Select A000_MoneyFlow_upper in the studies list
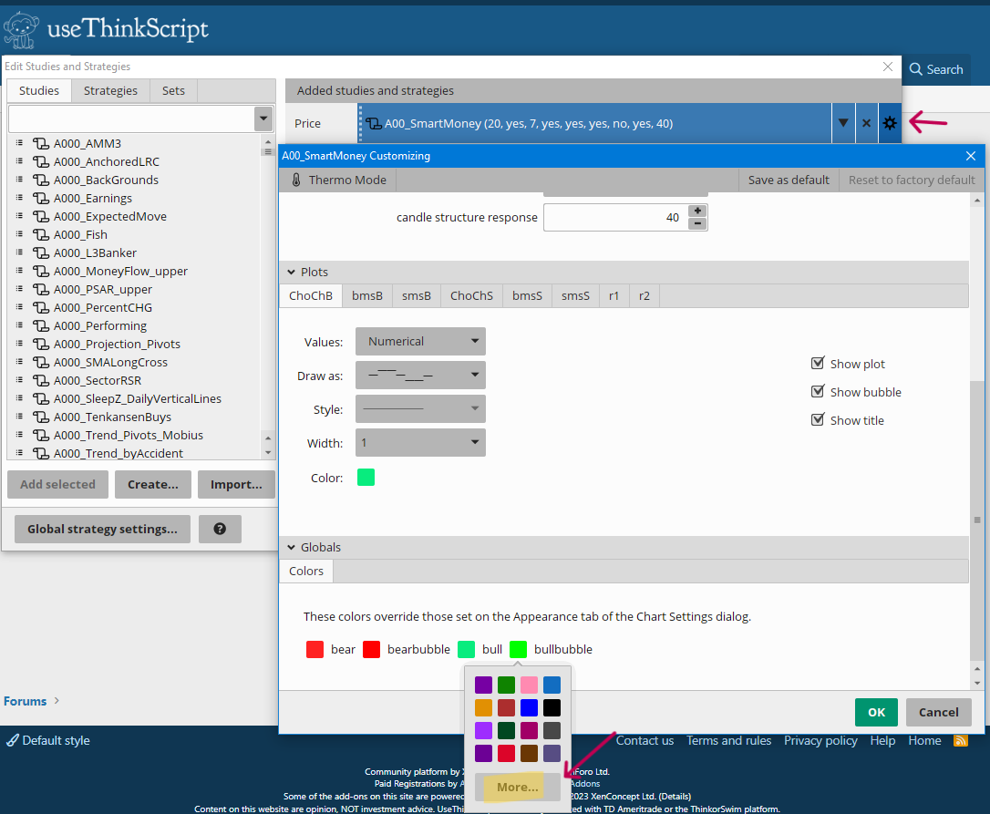The width and height of the screenshot is (990, 814). coord(120,272)
